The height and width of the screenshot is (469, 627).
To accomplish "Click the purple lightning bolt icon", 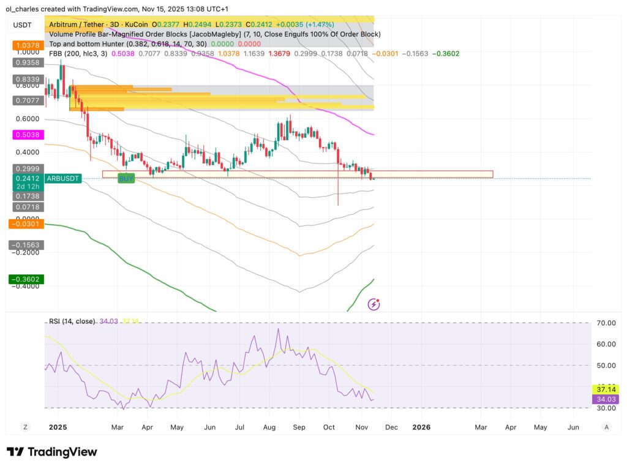I will [x=374, y=304].
